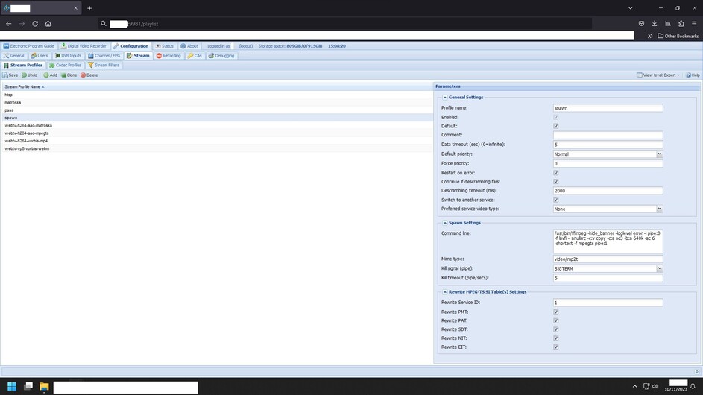Open the Channel / EPG tab
The image size is (703, 395).
point(104,56)
